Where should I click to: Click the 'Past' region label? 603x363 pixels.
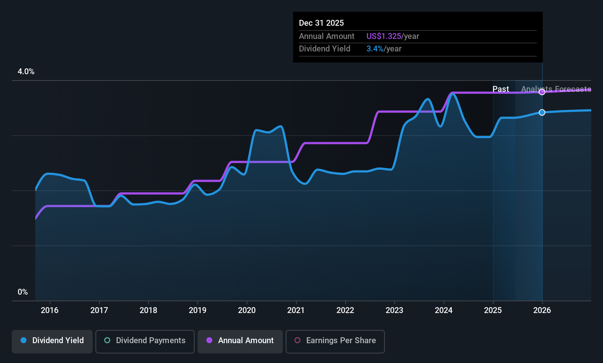coord(501,89)
